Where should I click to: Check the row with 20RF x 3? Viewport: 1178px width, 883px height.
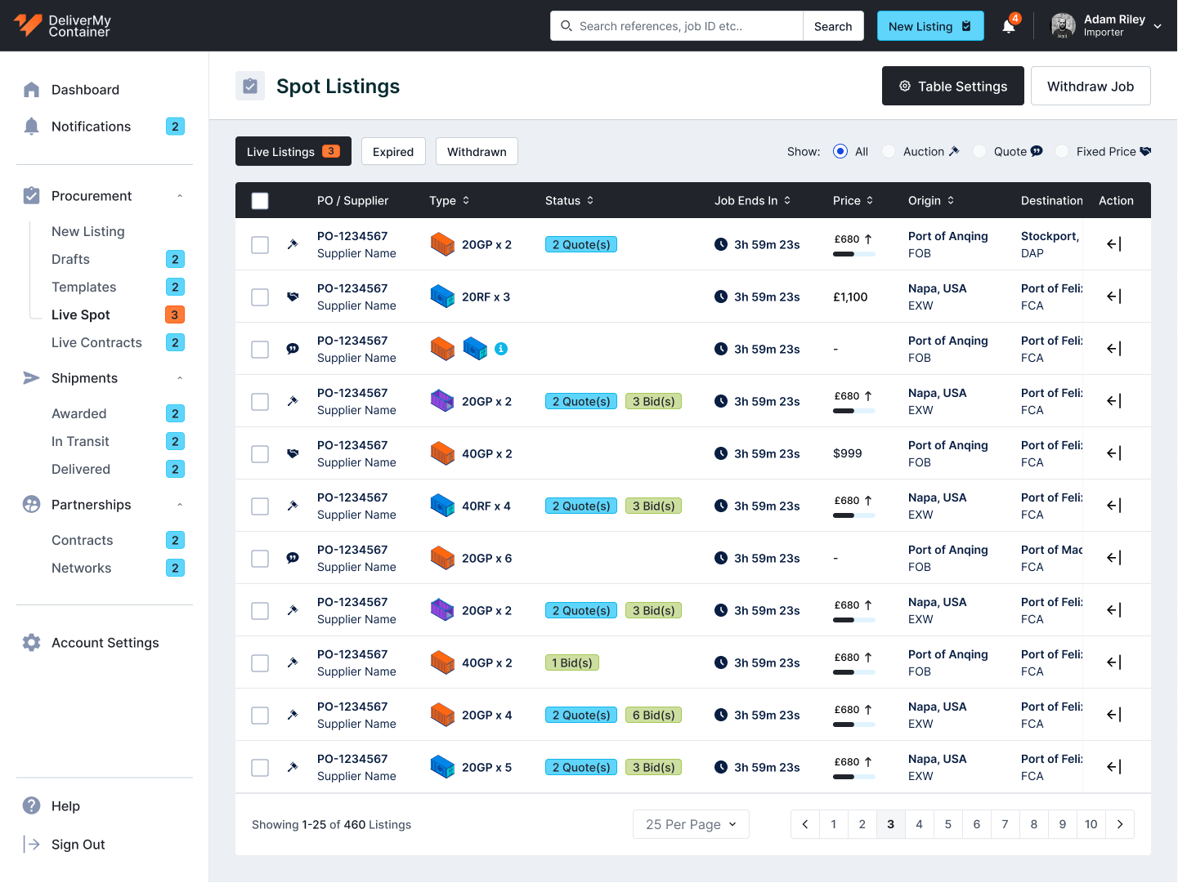click(x=260, y=297)
